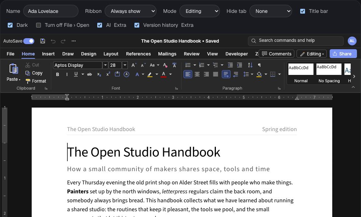
Task: Justify the paragraph text
Action: point(215,74)
